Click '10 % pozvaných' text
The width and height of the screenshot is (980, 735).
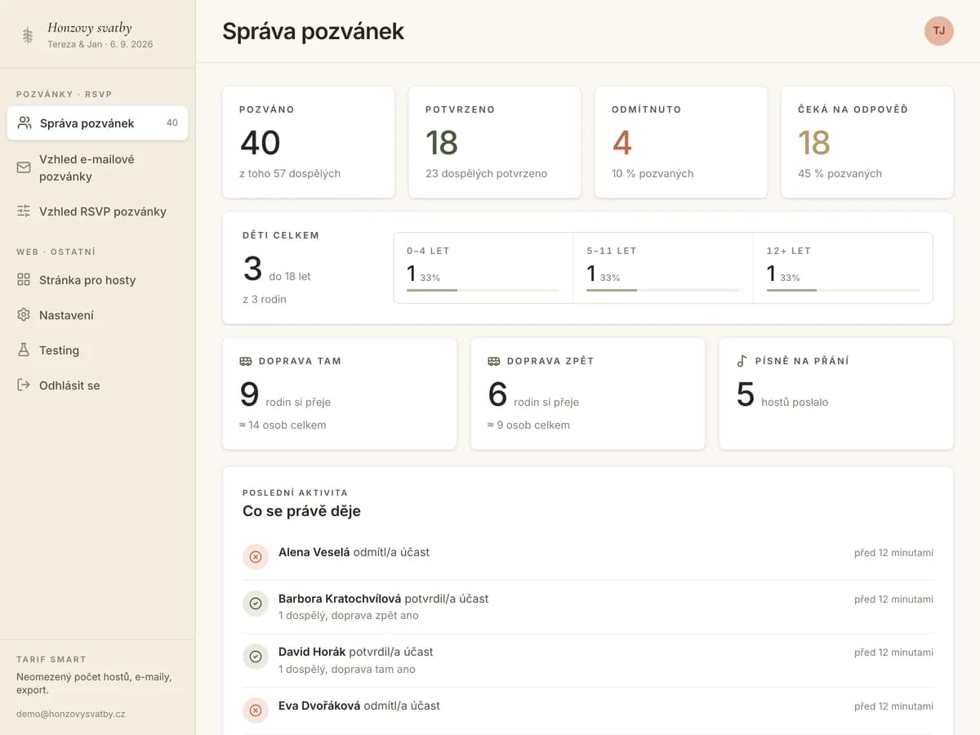pyautogui.click(x=653, y=173)
